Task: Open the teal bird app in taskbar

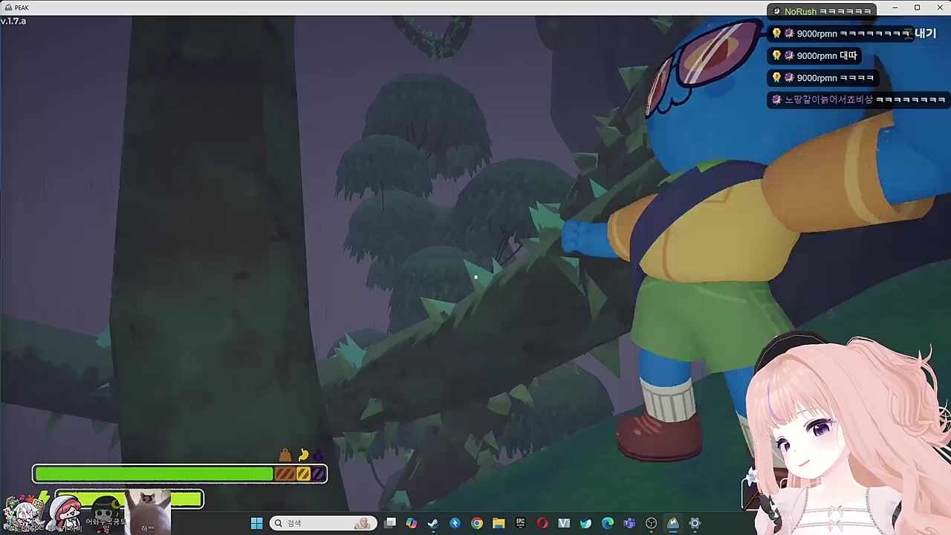Action: (585, 523)
